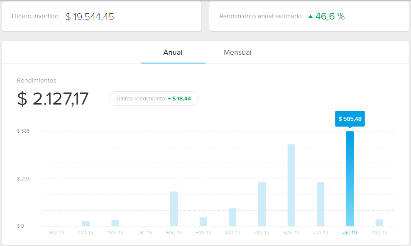
Task: Click the green up-arrow yield icon
Action: (x=311, y=16)
